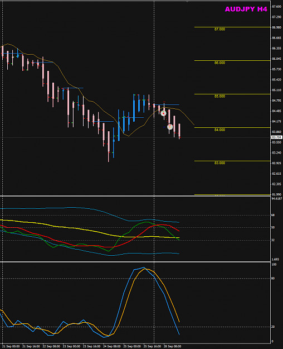
Task: Click the current price tag 83.704
Action: tap(277, 137)
